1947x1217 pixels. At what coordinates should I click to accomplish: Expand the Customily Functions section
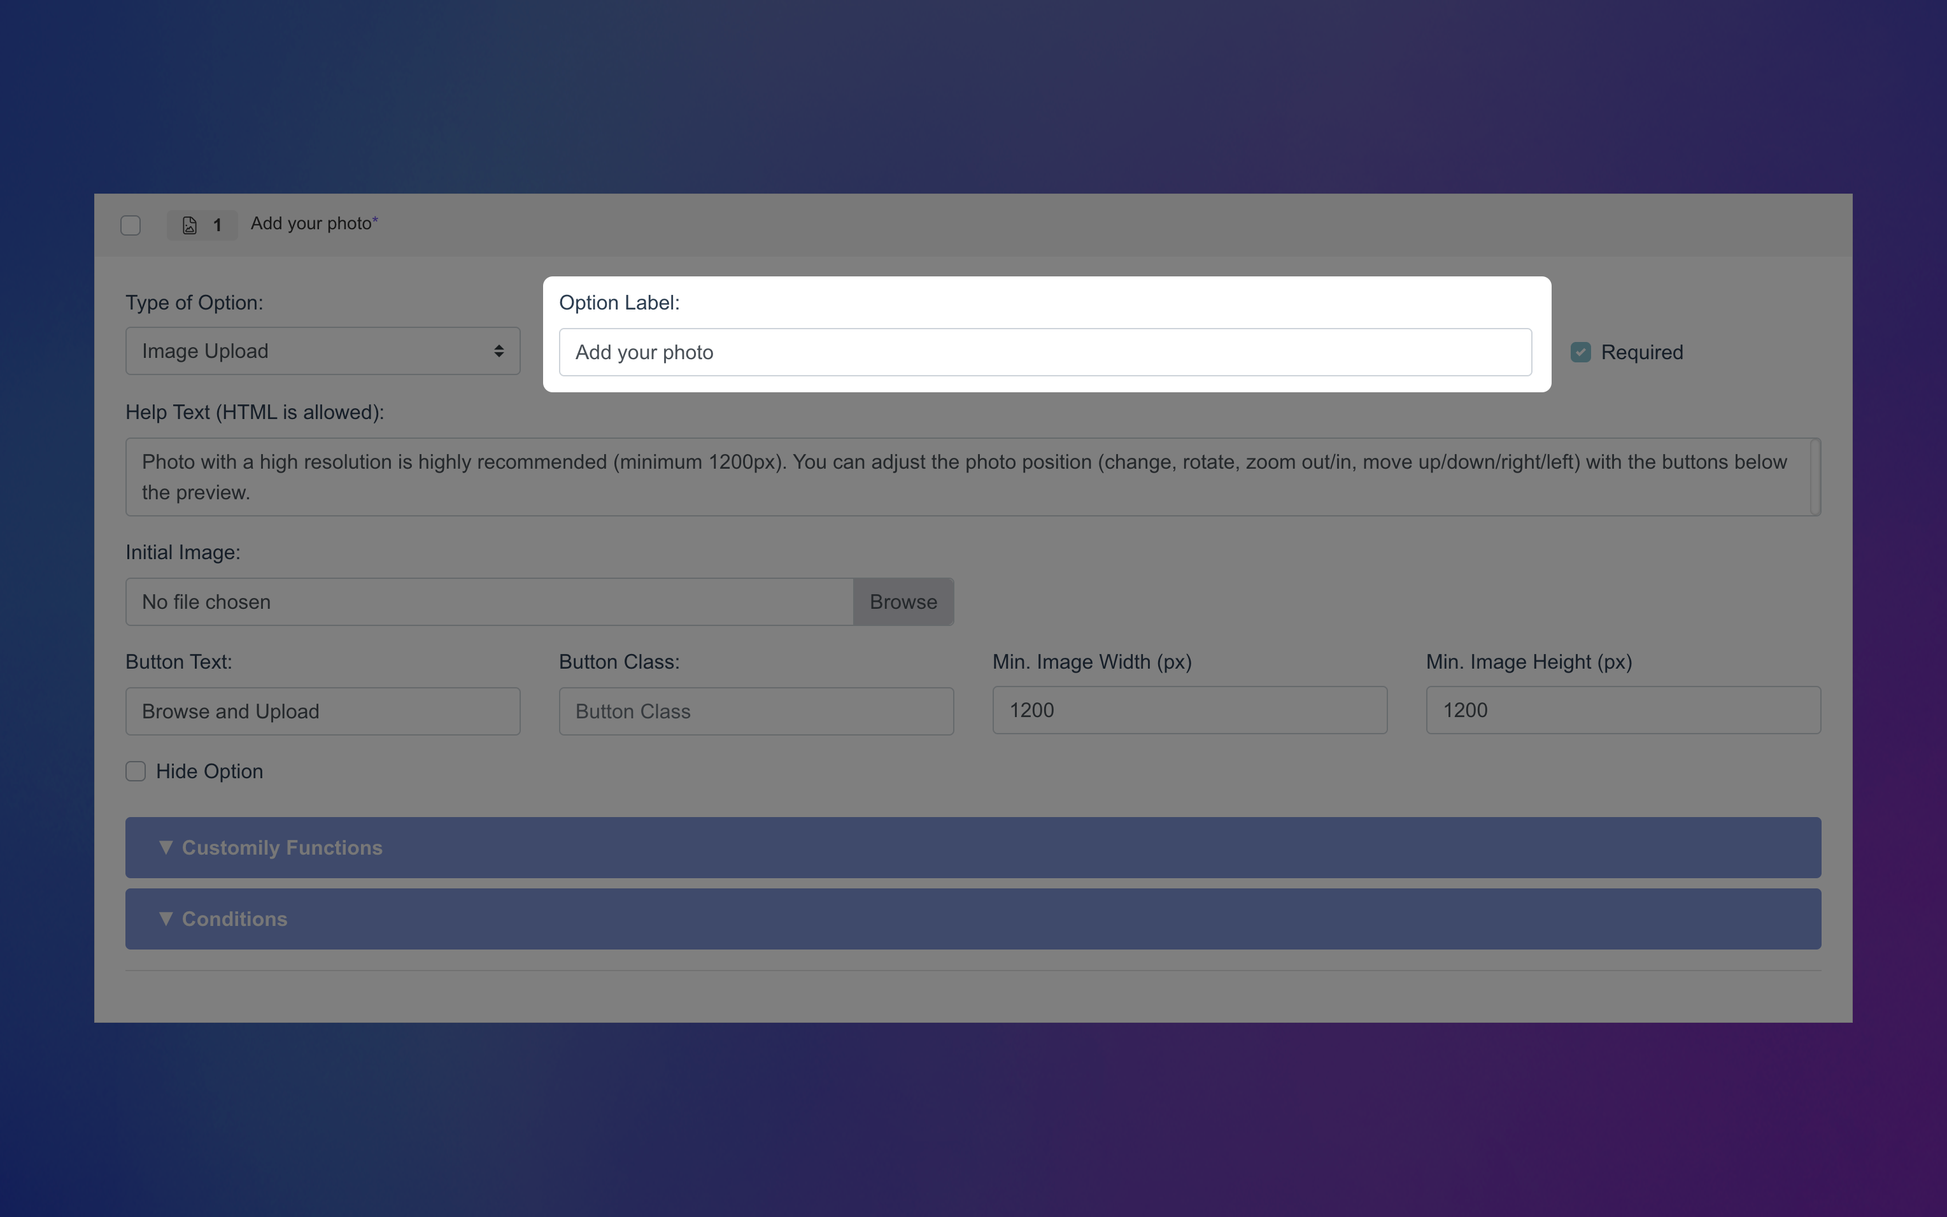[x=972, y=848]
